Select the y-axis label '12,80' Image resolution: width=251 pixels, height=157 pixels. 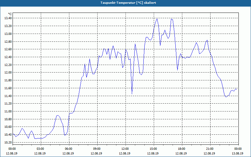click(8, 41)
